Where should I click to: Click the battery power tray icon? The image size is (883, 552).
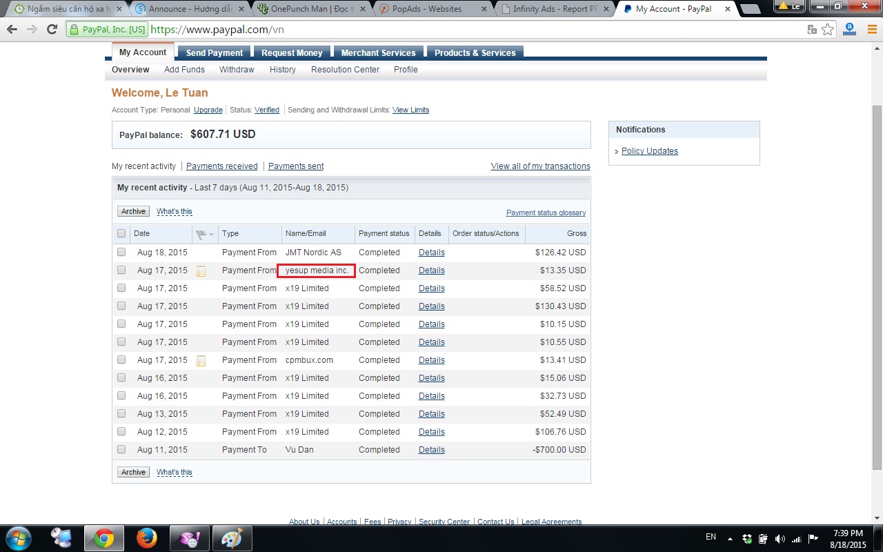(764, 539)
